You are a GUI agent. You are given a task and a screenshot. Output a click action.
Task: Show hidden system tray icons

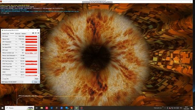tap(165, 108)
